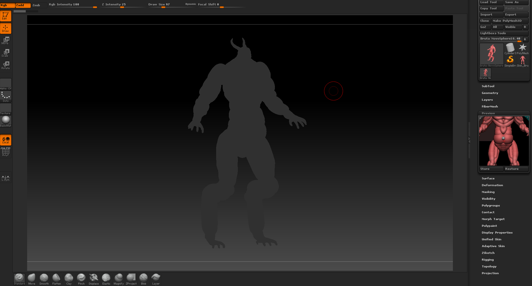Toggle the Rgb paint mode

coord(7,5)
